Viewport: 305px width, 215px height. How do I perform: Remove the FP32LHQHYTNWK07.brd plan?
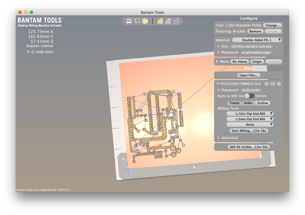279,84
